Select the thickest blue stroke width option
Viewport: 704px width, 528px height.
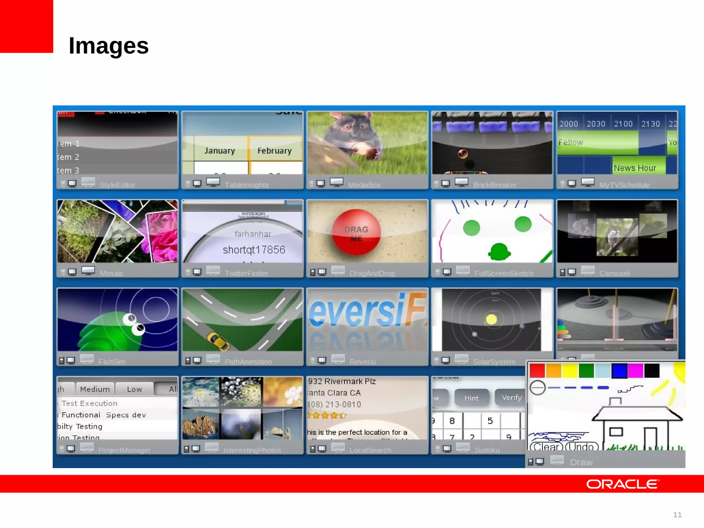pos(603,388)
